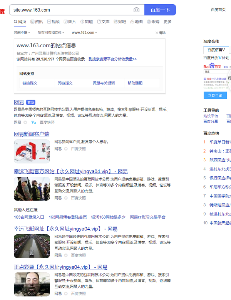231x300 pixels.
Task: Open 站长平台 in 工具导航
Action: 211,116
